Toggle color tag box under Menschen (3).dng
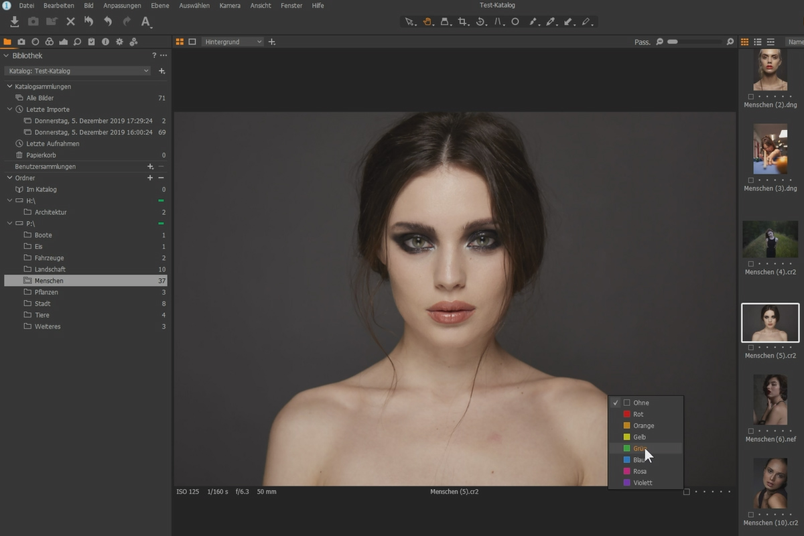This screenshot has height=536, width=804. (751, 180)
